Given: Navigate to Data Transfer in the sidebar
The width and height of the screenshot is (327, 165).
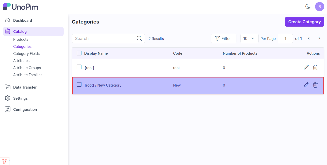Looking at the screenshot, I should point(25,87).
